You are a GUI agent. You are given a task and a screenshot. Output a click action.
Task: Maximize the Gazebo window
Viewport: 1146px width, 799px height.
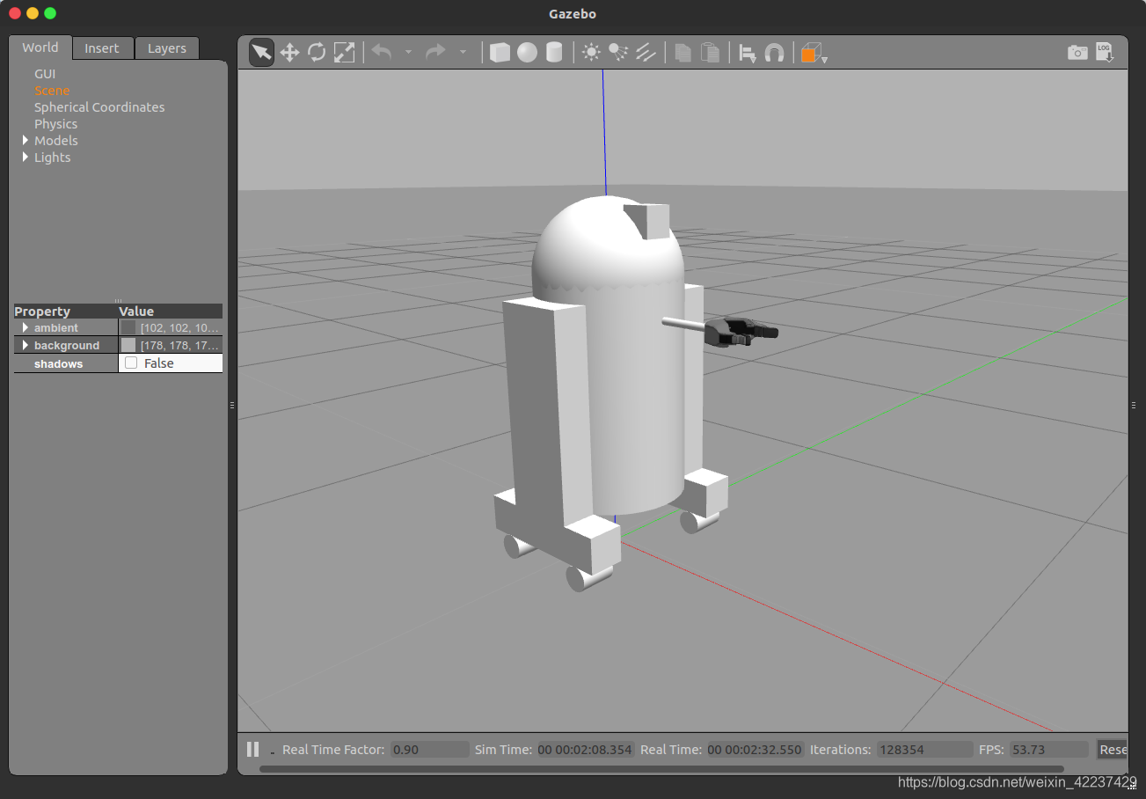(50, 13)
